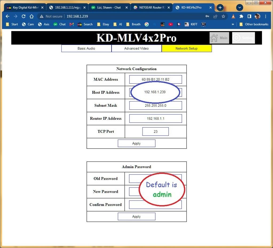
Task: Apply the Network Configuration settings
Action: tap(137, 143)
